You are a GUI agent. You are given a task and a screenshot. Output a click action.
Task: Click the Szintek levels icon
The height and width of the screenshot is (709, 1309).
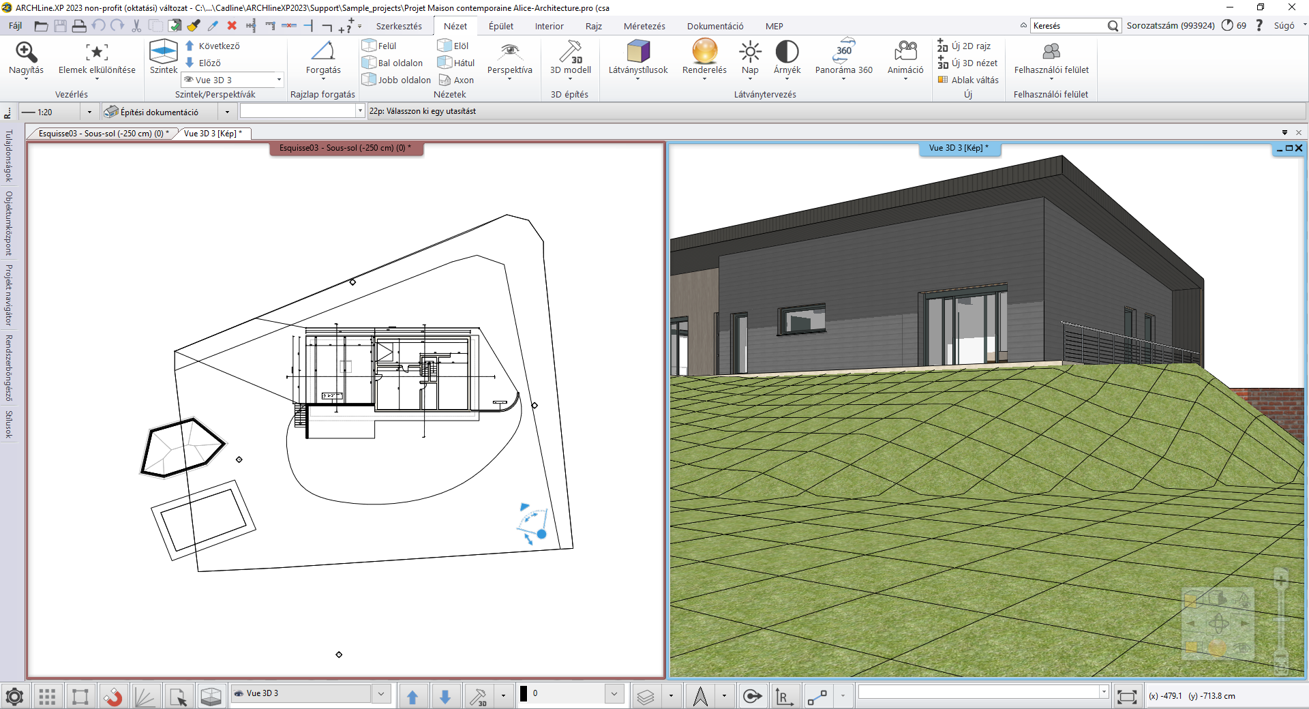coord(164,52)
